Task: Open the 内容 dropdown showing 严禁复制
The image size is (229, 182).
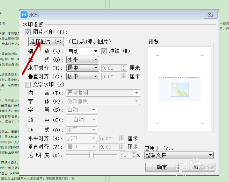Action: pos(103,93)
